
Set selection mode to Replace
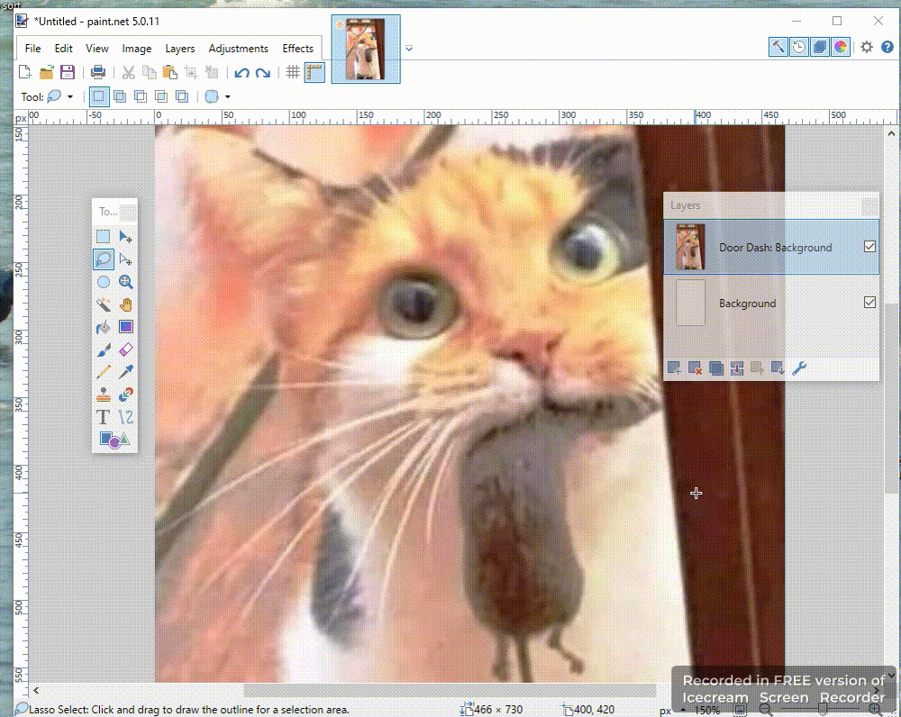click(x=99, y=96)
